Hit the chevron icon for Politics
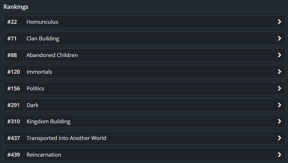 tap(279, 89)
